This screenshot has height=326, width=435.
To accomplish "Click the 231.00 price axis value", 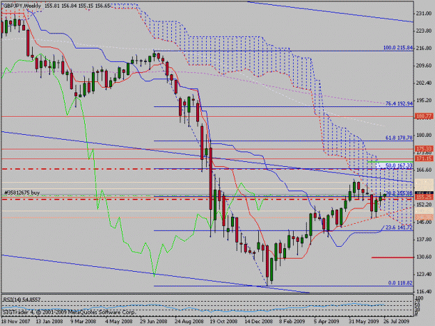I will point(424,13).
